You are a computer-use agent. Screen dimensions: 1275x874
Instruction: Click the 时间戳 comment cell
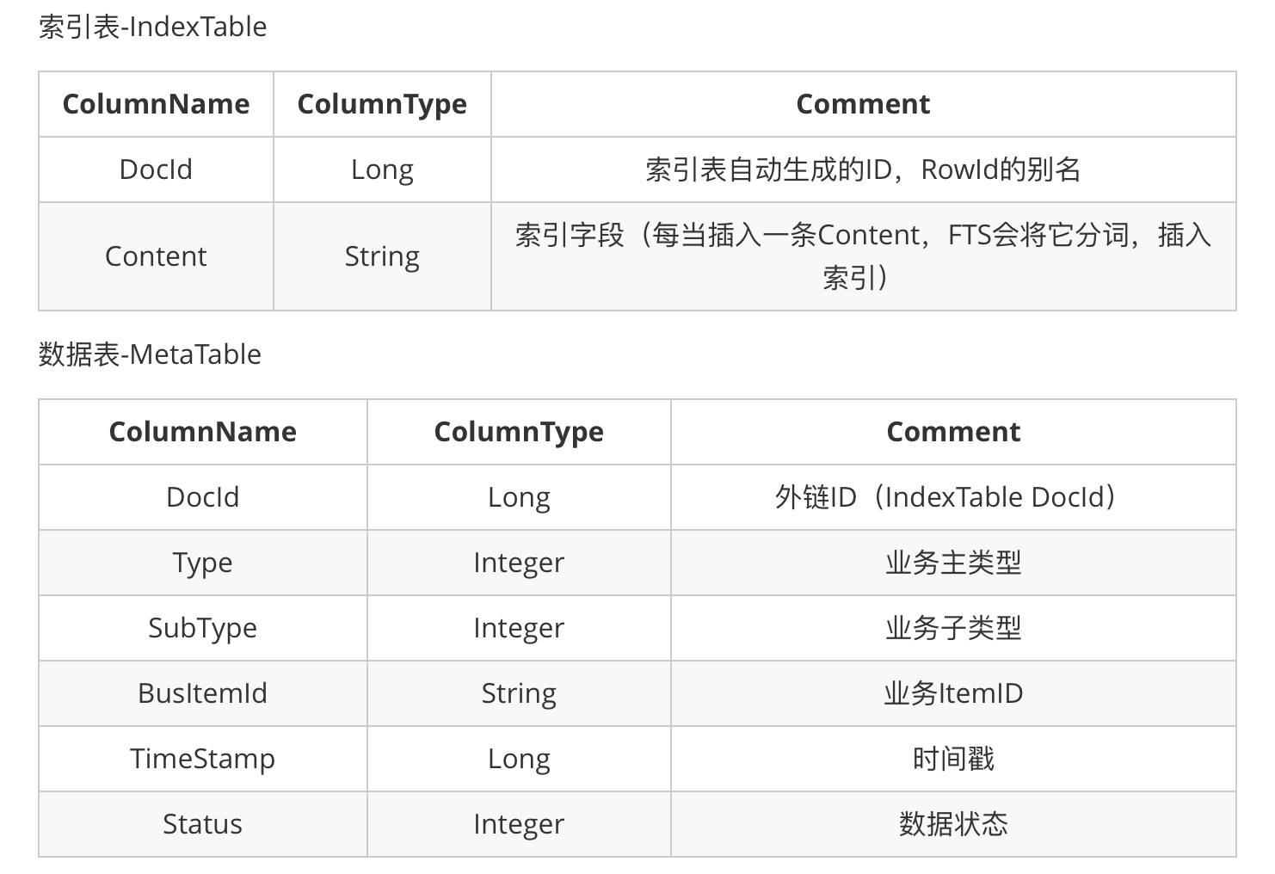coord(953,759)
